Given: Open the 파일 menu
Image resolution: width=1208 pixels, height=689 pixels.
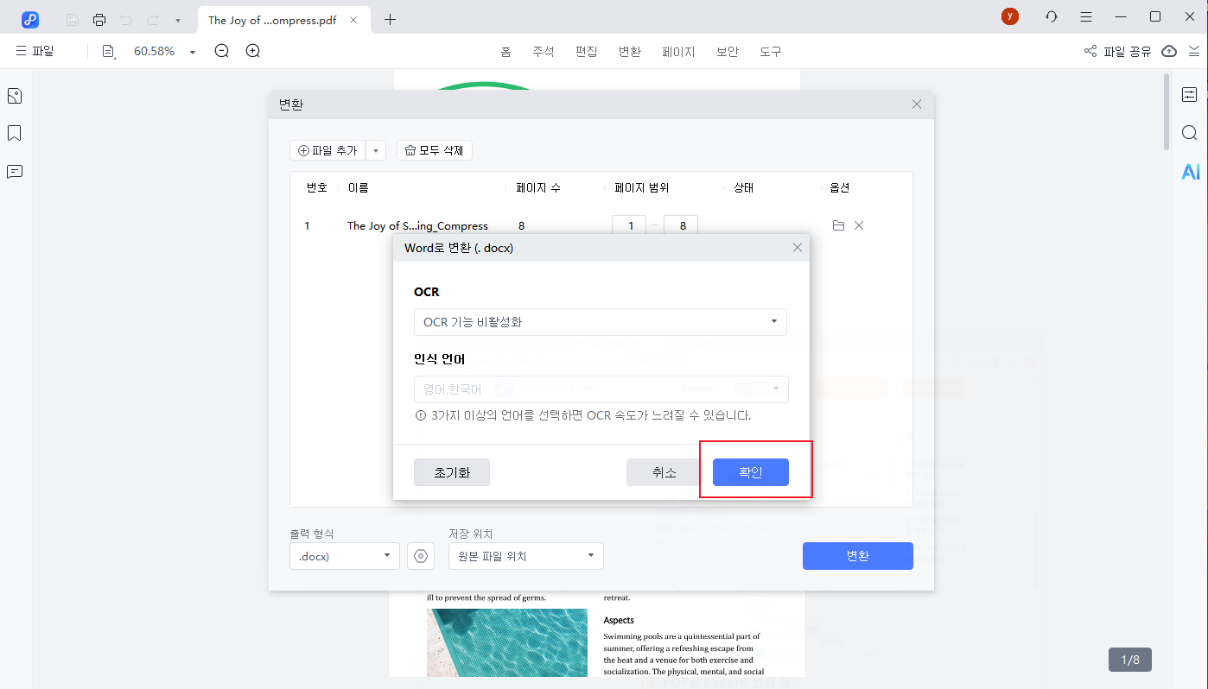Looking at the screenshot, I should point(36,50).
